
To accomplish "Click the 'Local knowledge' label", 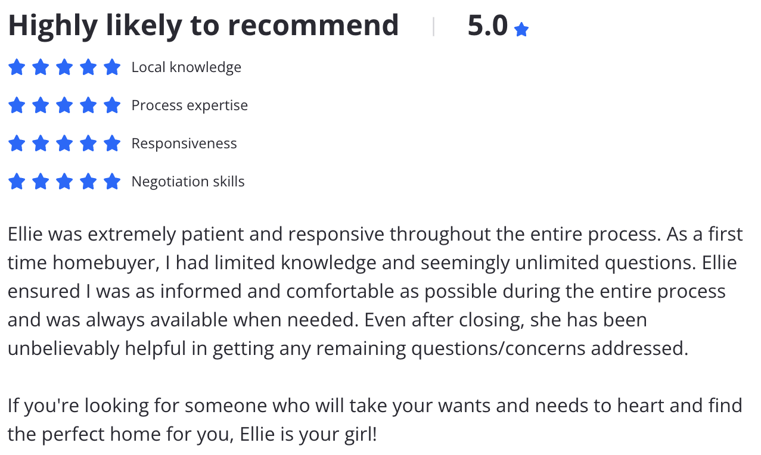I will 187,67.
